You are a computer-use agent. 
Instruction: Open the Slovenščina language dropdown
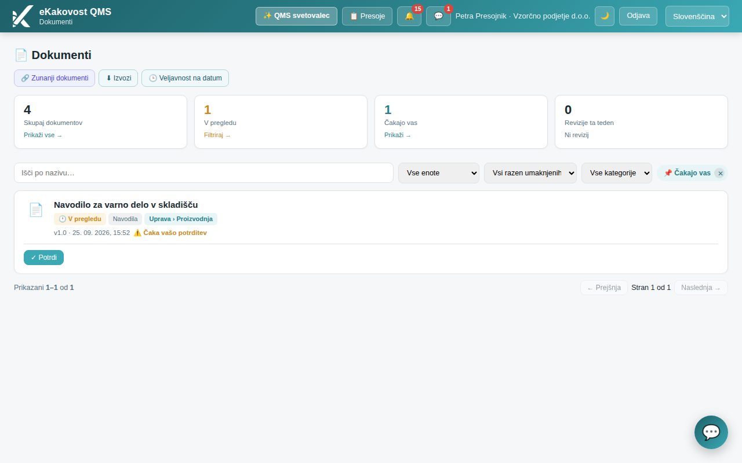[x=697, y=16]
